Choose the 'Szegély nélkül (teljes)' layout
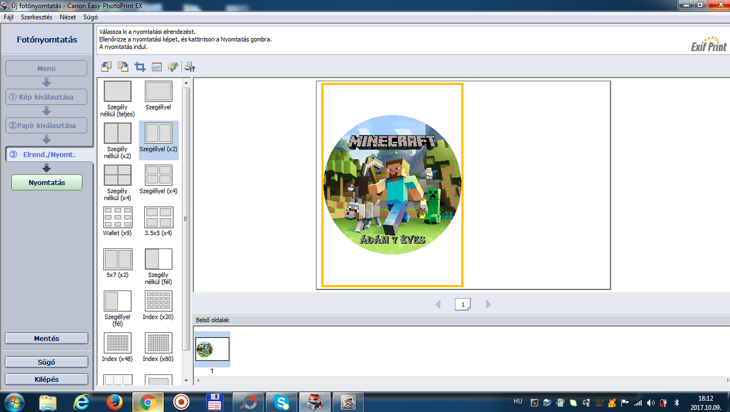 (117, 99)
